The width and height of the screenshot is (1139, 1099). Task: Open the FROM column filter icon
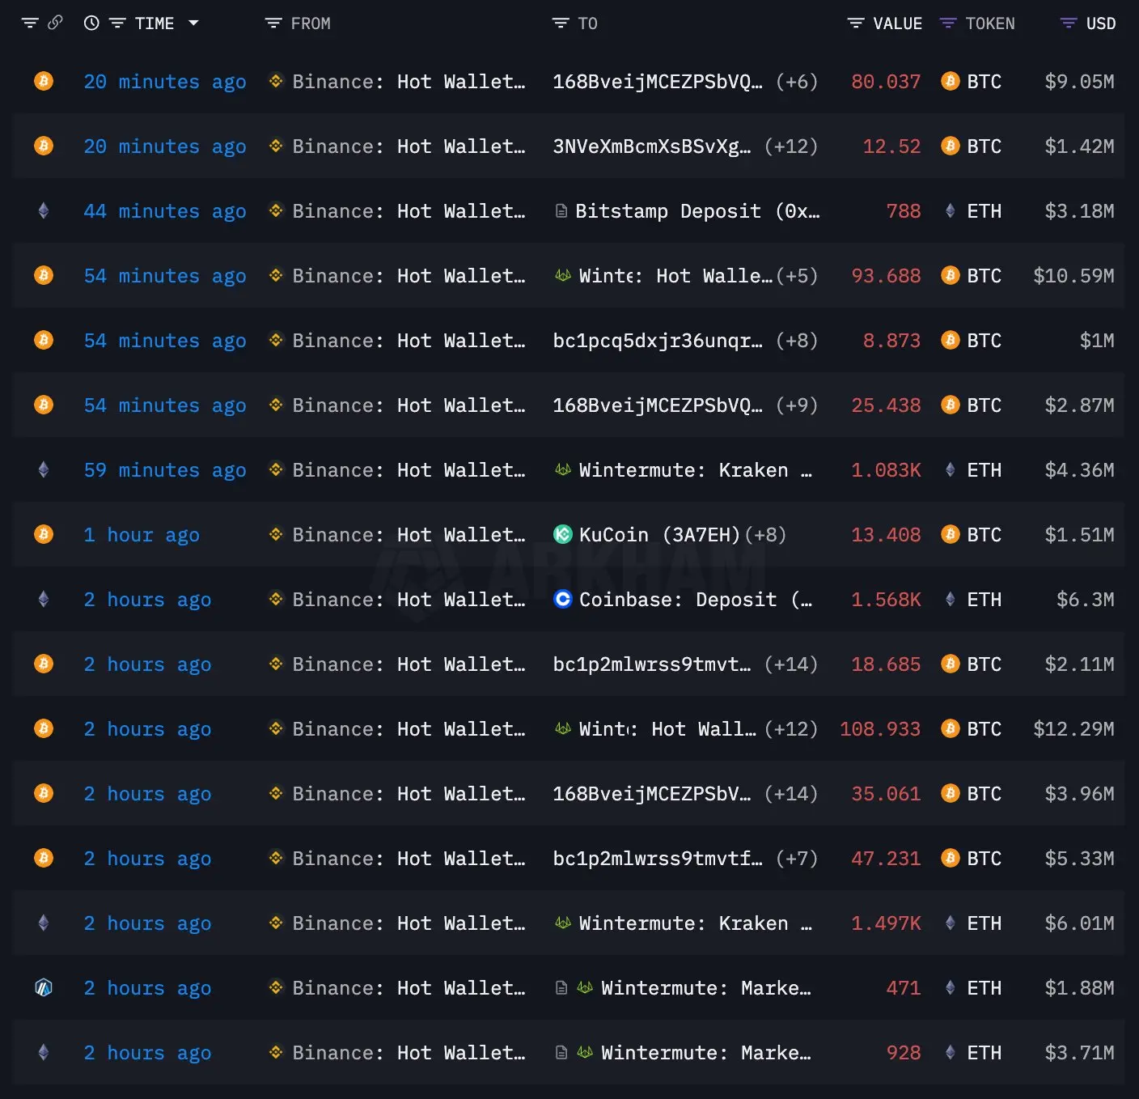tap(273, 23)
